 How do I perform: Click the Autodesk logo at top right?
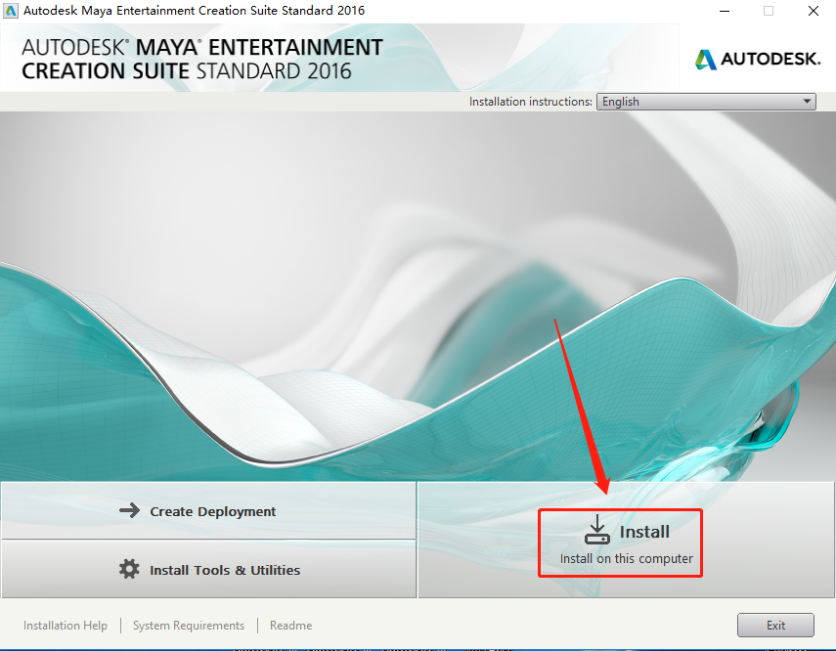coord(758,59)
